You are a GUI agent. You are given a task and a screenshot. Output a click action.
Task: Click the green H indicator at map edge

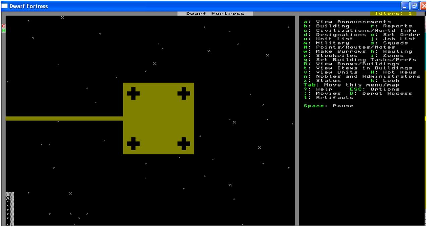[x=4, y=30]
